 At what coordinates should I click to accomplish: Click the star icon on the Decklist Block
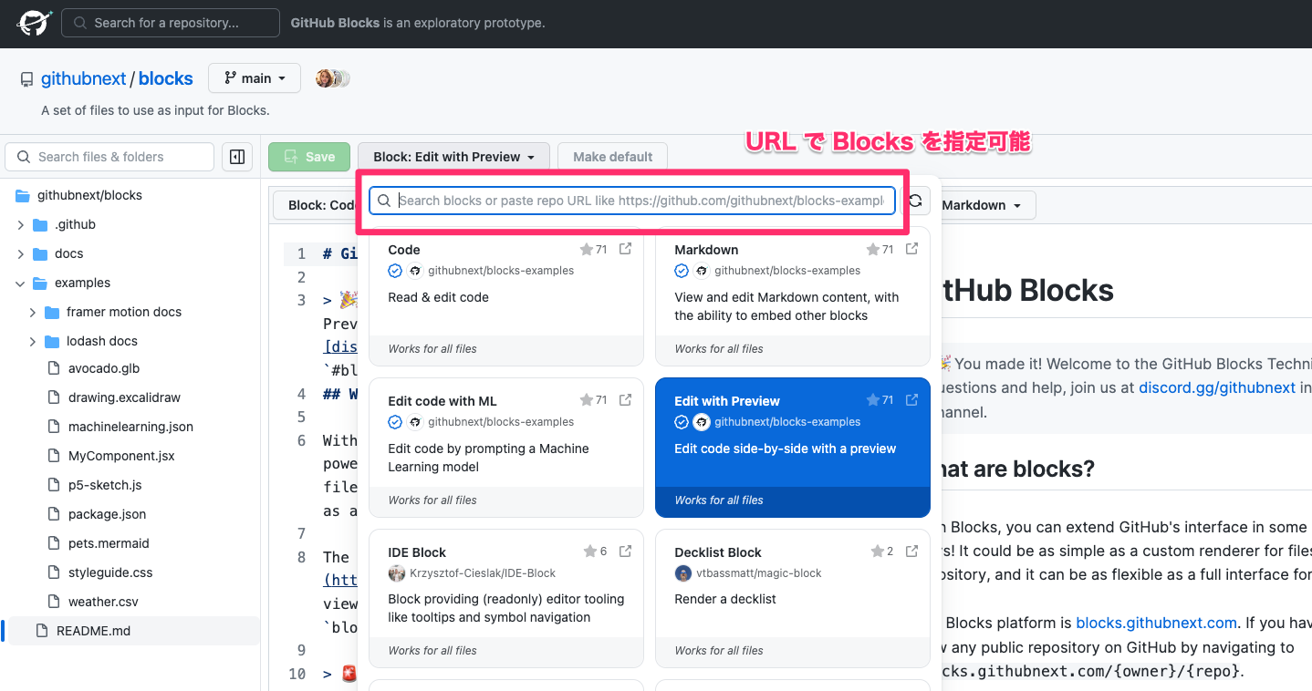pos(878,551)
